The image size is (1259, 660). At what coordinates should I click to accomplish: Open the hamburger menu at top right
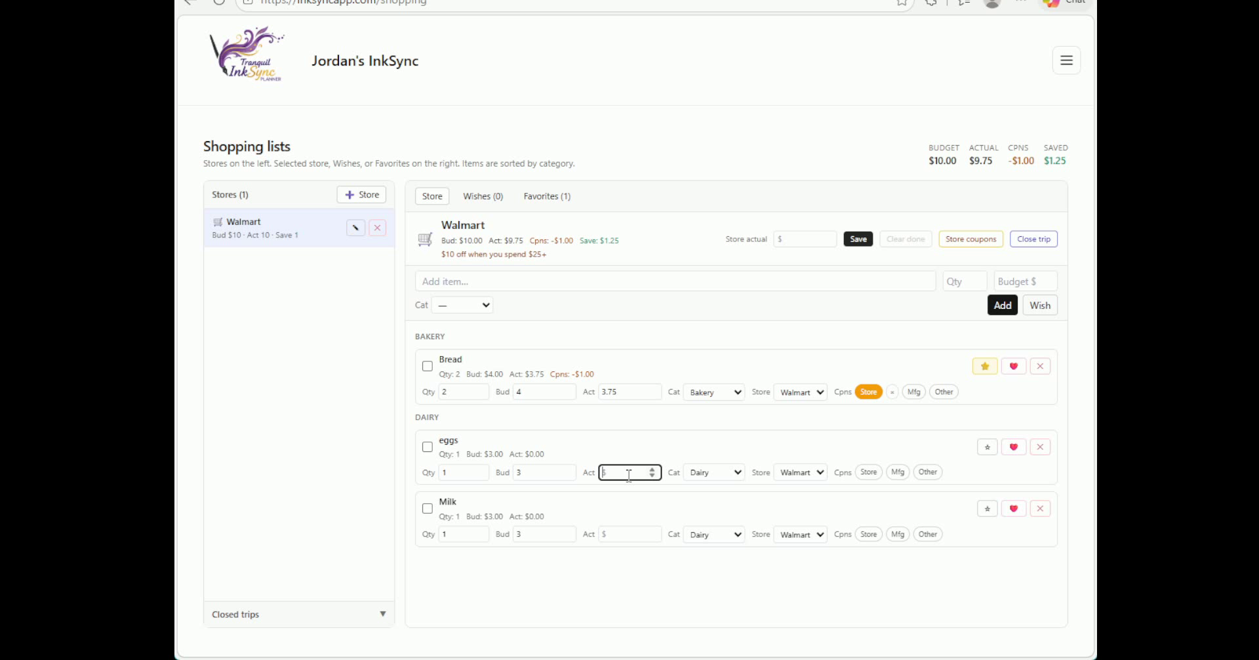[1066, 60]
